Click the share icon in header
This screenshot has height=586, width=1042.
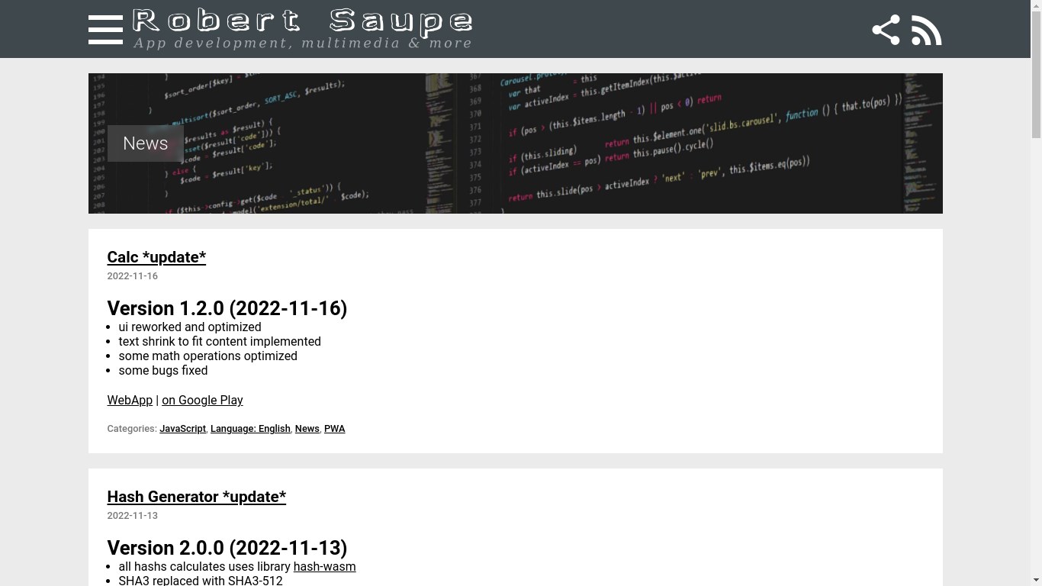click(x=886, y=30)
